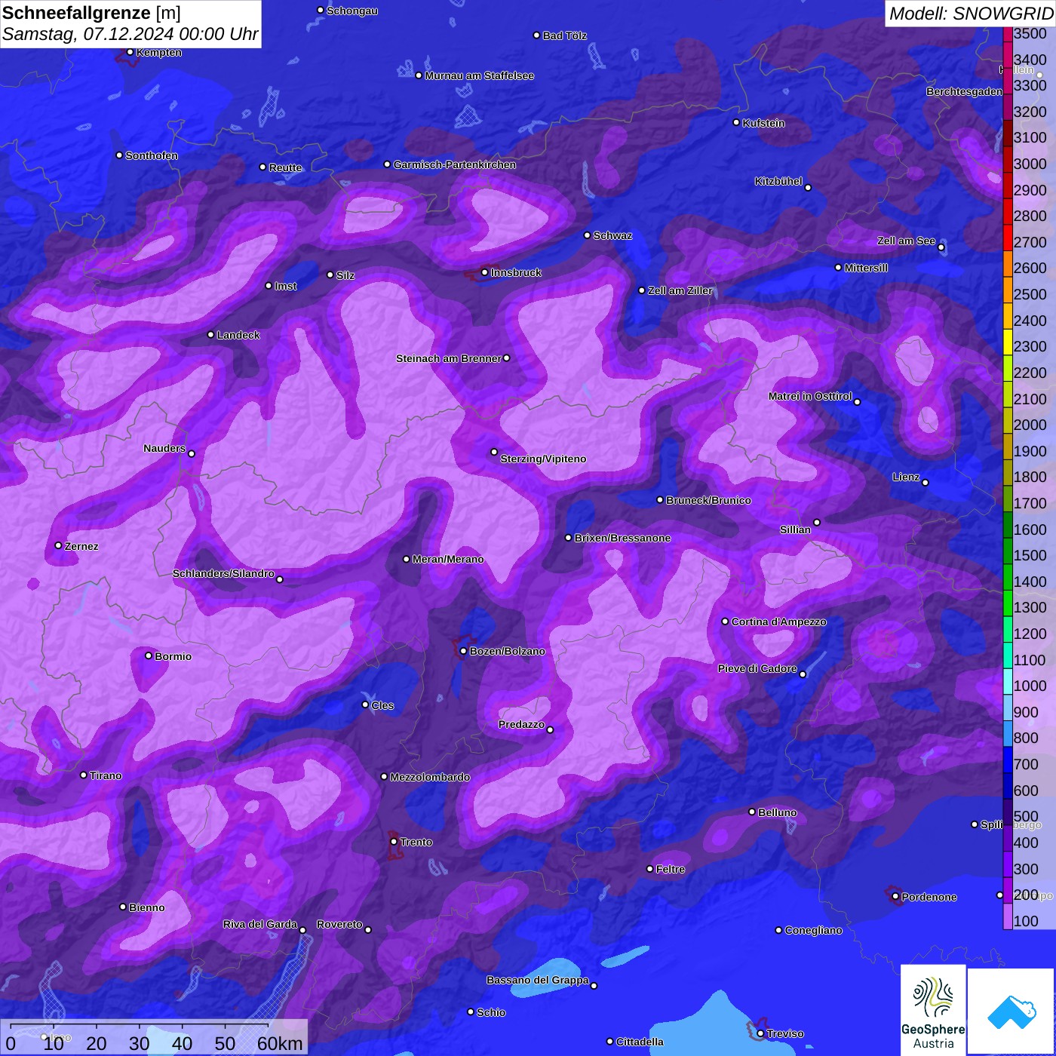Select the 1400 green legend swatch
The width and height of the screenshot is (1056, 1056).
point(1008,577)
